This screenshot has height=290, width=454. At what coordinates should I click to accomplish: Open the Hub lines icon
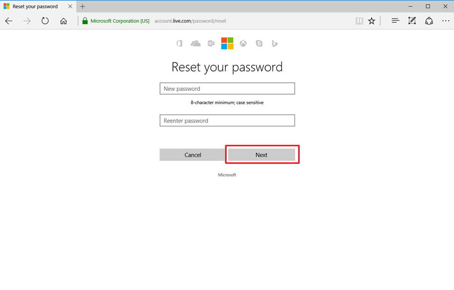396,21
